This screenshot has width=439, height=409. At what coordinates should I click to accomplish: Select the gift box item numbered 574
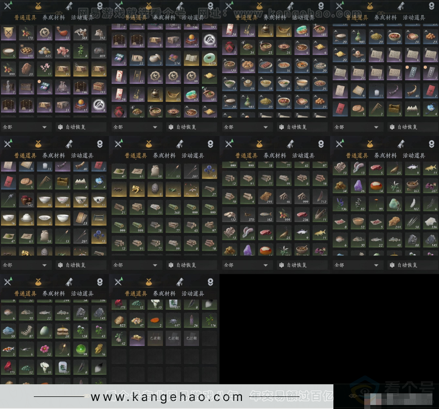coord(174,58)
